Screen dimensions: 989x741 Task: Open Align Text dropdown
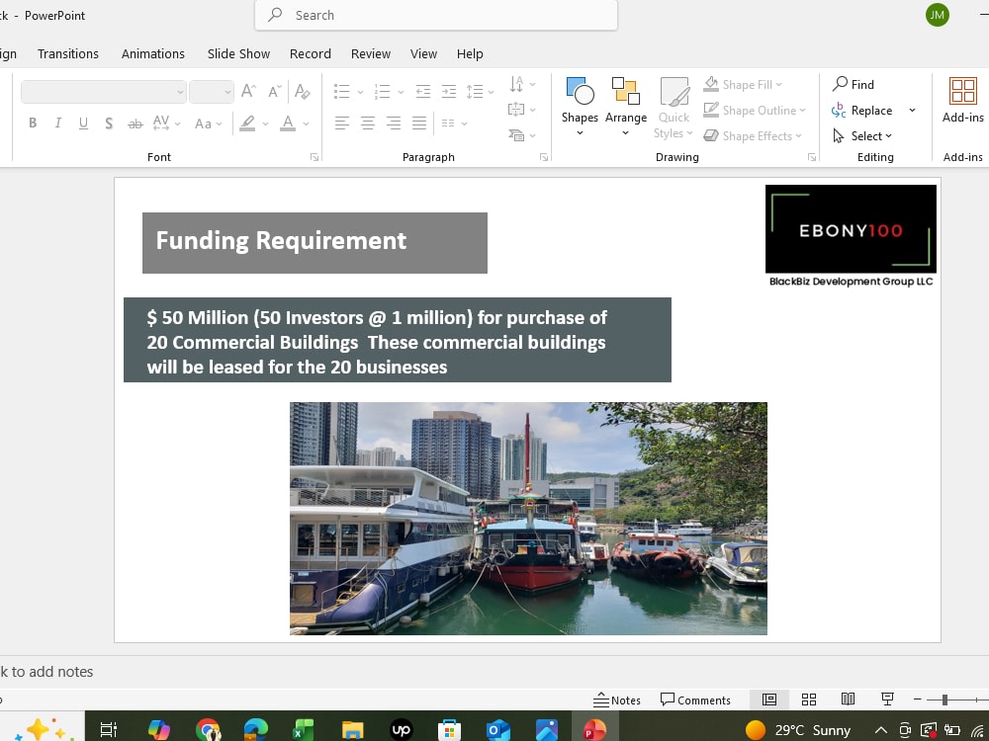522,110
